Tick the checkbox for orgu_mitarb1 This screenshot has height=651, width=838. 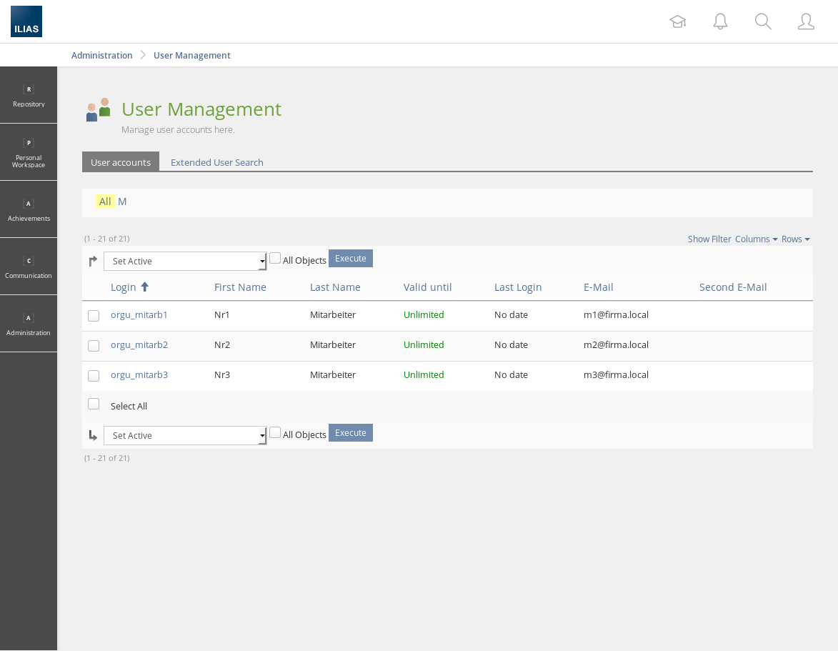[x=94, y=316]
